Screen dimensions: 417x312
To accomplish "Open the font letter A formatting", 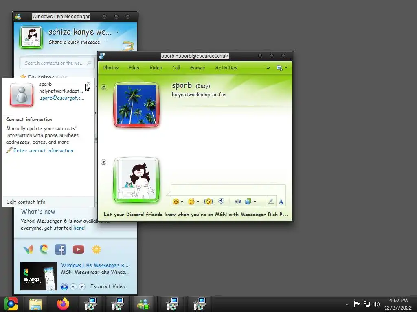I will [281, 201].
